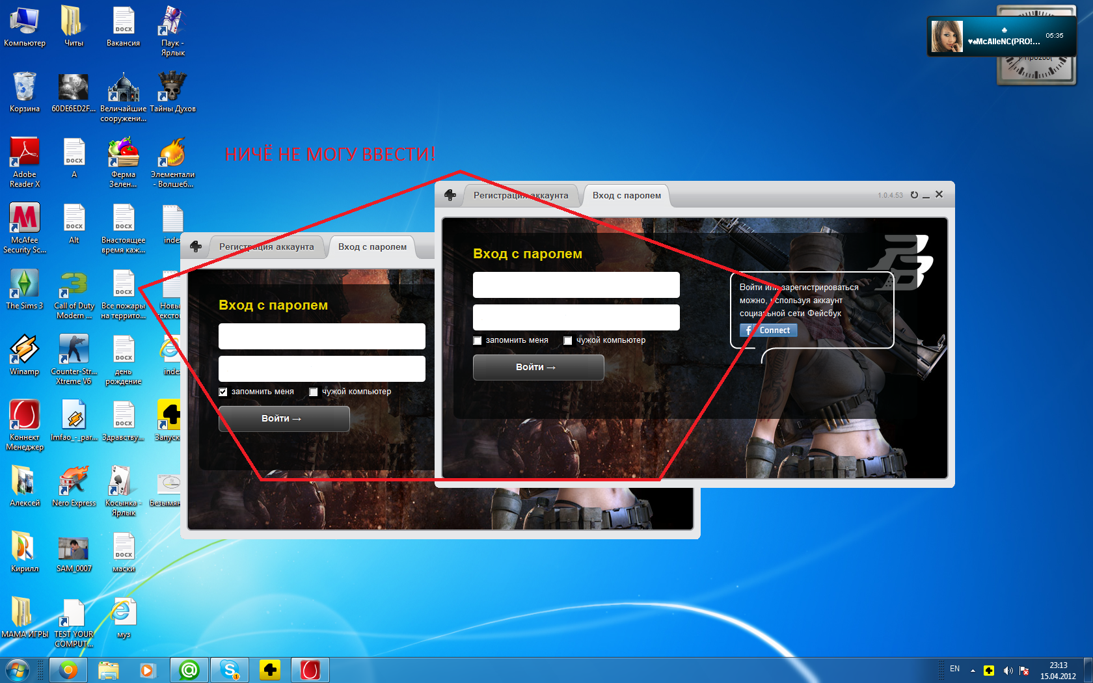
Task: Open the Winamp desktop icon
Action: click(x=25, y=355)
